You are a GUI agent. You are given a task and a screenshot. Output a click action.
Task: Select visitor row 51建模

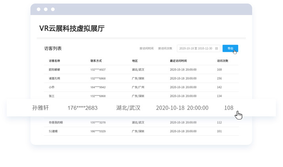[53, 131]
